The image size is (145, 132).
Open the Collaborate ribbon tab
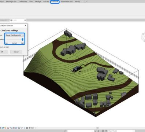(23, 1)
